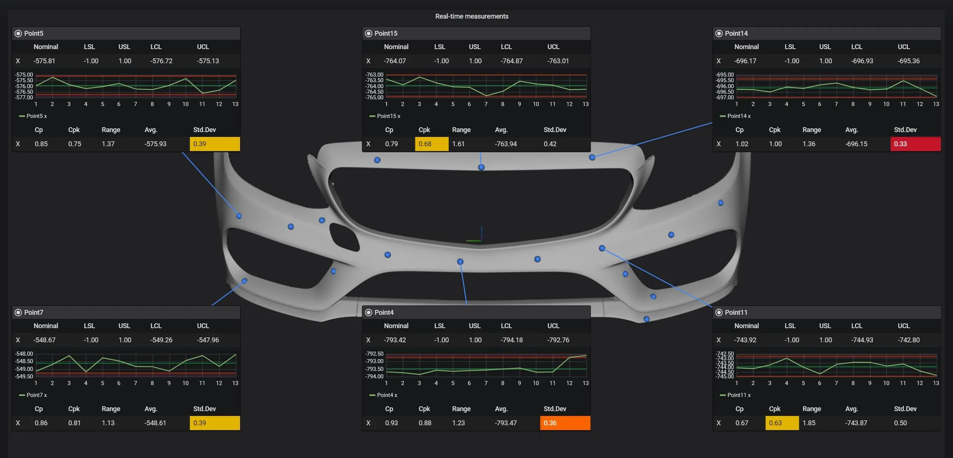Select the Point14 radio icon
Image resolution: width=953 pixels, height=458 pixels.
tap(719, 33)
